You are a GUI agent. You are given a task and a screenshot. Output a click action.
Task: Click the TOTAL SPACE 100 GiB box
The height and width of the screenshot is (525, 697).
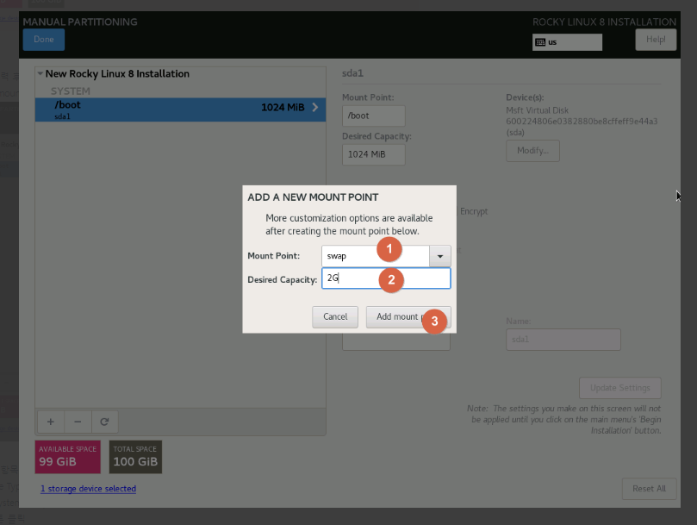[x=135, y=457]
